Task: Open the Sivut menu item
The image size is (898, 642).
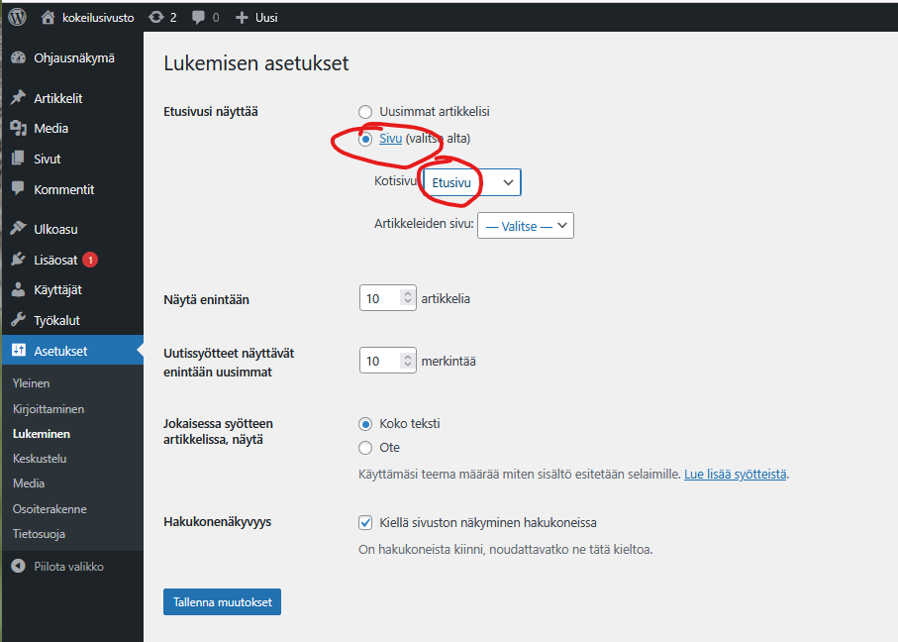Action: [x=72, y=159]
